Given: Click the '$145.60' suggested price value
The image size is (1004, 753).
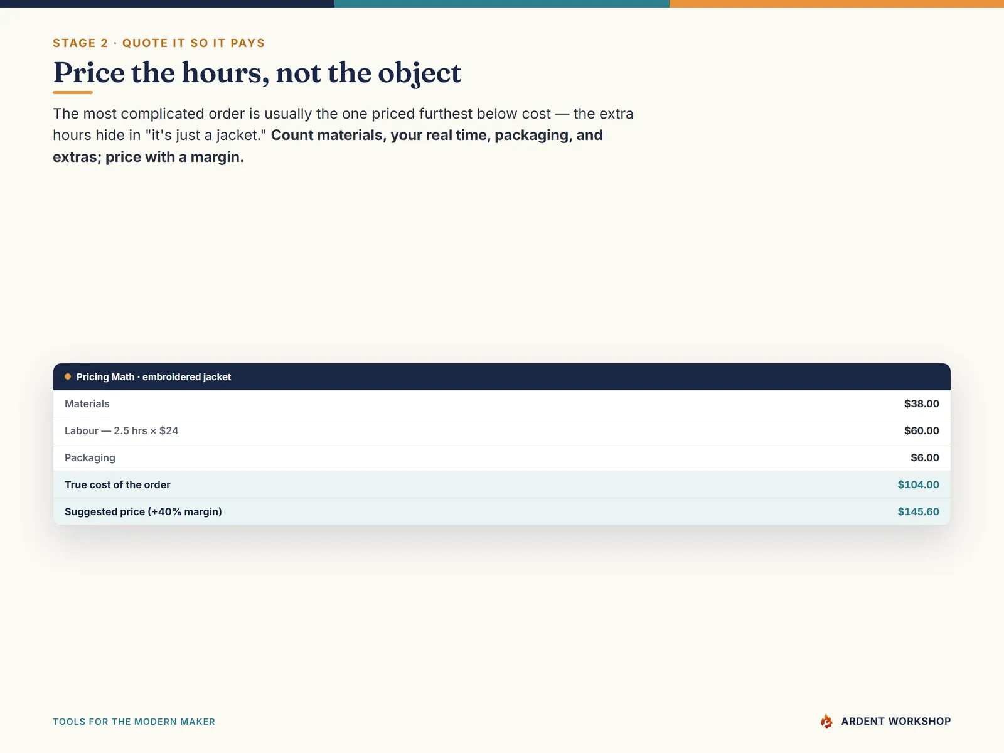Looking at the screenshot, I should 918,511.
